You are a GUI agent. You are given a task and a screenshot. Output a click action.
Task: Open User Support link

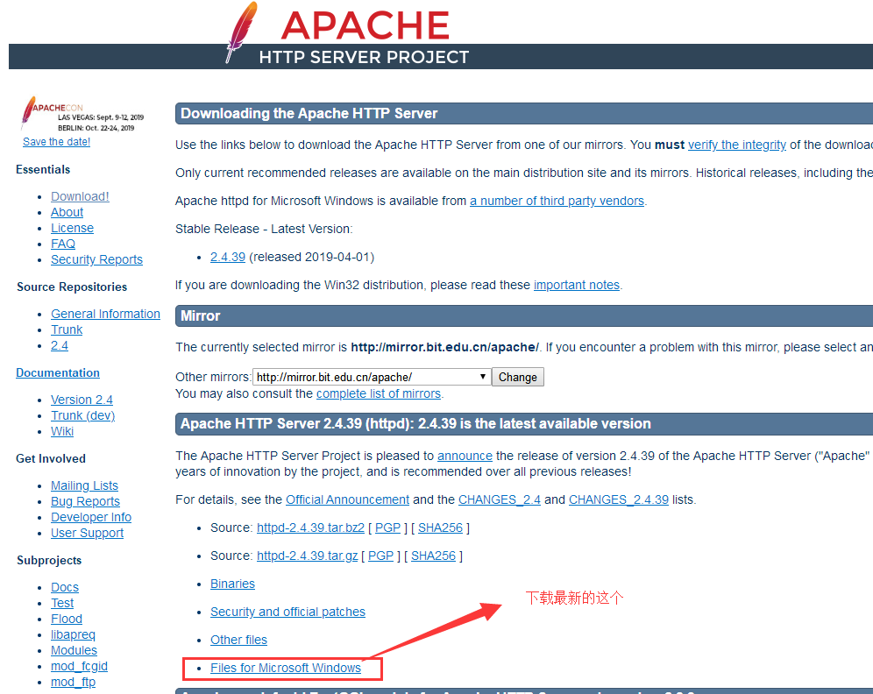coord(87,533)
